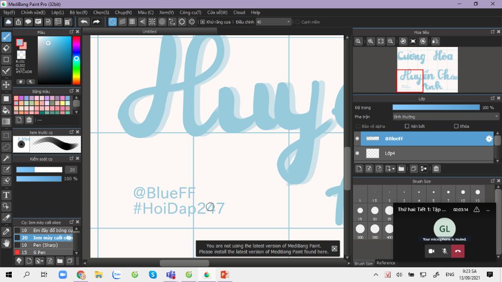Select the Lớp4 layer row

coord(427,153)
